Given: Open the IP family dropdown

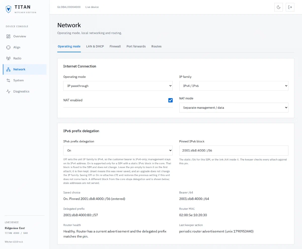Looking at the screenshot, I should click(x=234, y=86).
